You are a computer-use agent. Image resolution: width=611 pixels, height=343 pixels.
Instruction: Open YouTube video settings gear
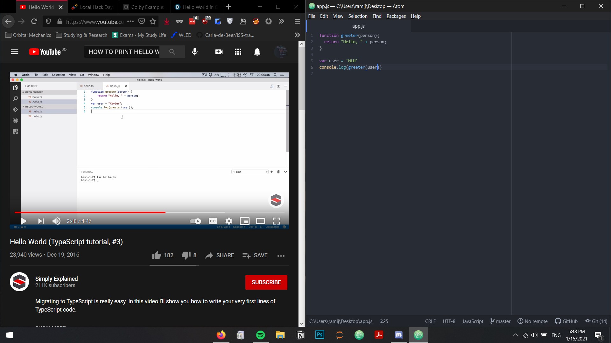click(x=228, y=221)
